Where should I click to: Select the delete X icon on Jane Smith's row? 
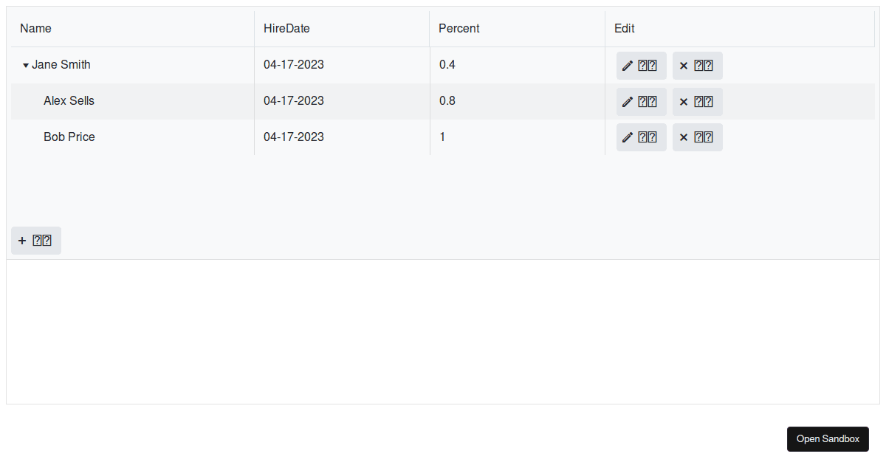coord(697,66)
